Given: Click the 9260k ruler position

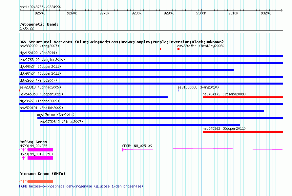Looking at the screenshot, I should click(72, 13).
